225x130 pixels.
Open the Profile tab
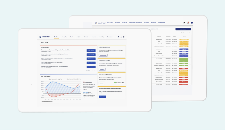point(71,37)
